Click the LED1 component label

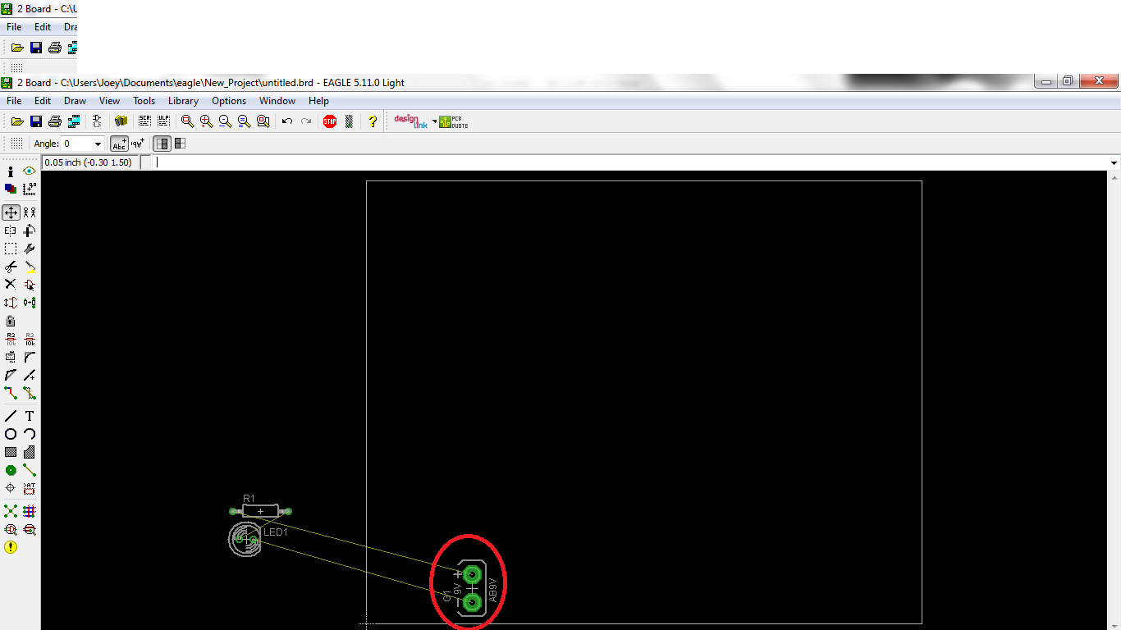(276, 532)
